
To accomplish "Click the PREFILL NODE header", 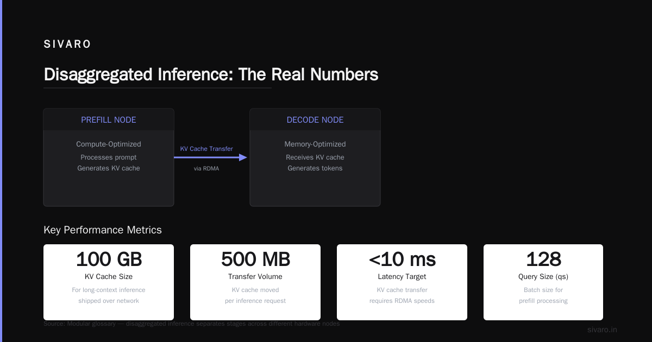I will pyautogui.click(x=109, y=120).
